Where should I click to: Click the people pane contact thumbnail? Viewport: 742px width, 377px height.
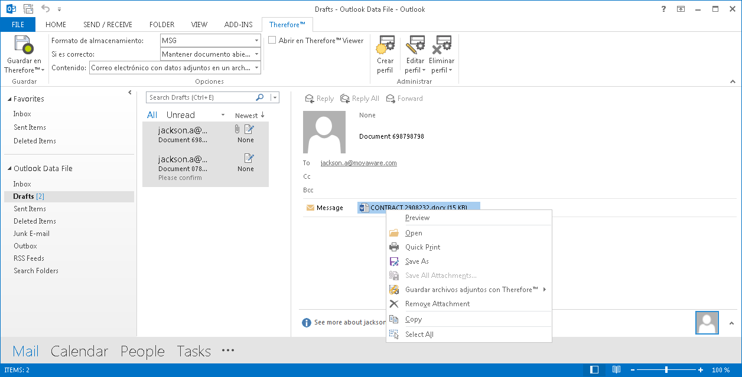pyautogui.click(x=707, y=323)
